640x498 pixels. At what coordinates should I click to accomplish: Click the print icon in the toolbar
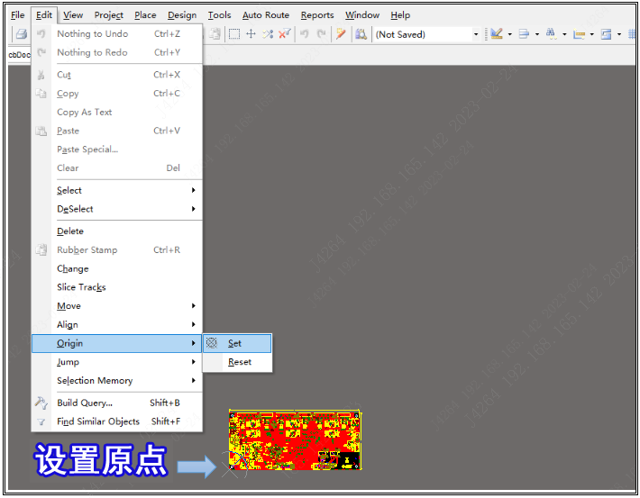click(x=20, y=34)
